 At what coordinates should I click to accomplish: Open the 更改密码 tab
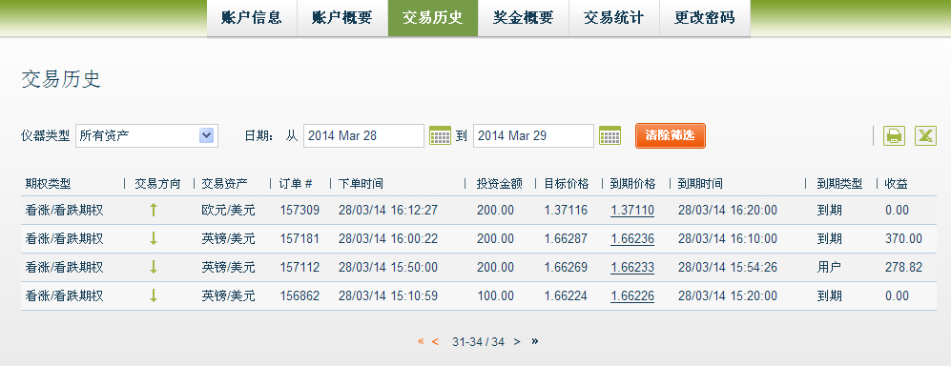(x=705, y=17)
